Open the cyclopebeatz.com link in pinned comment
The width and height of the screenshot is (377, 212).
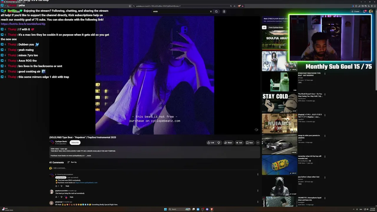point(86,183)
